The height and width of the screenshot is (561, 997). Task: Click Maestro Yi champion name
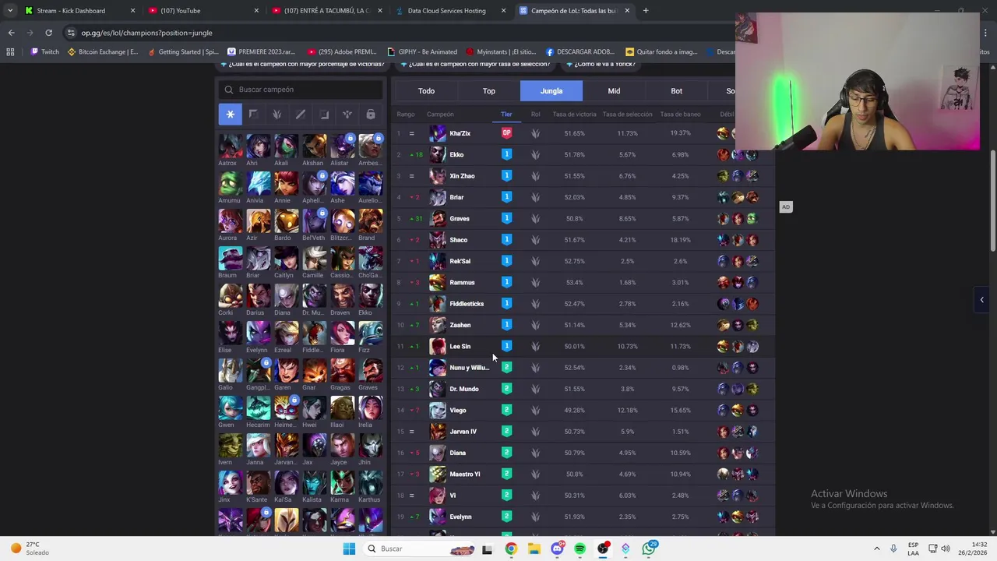[465, 474]
